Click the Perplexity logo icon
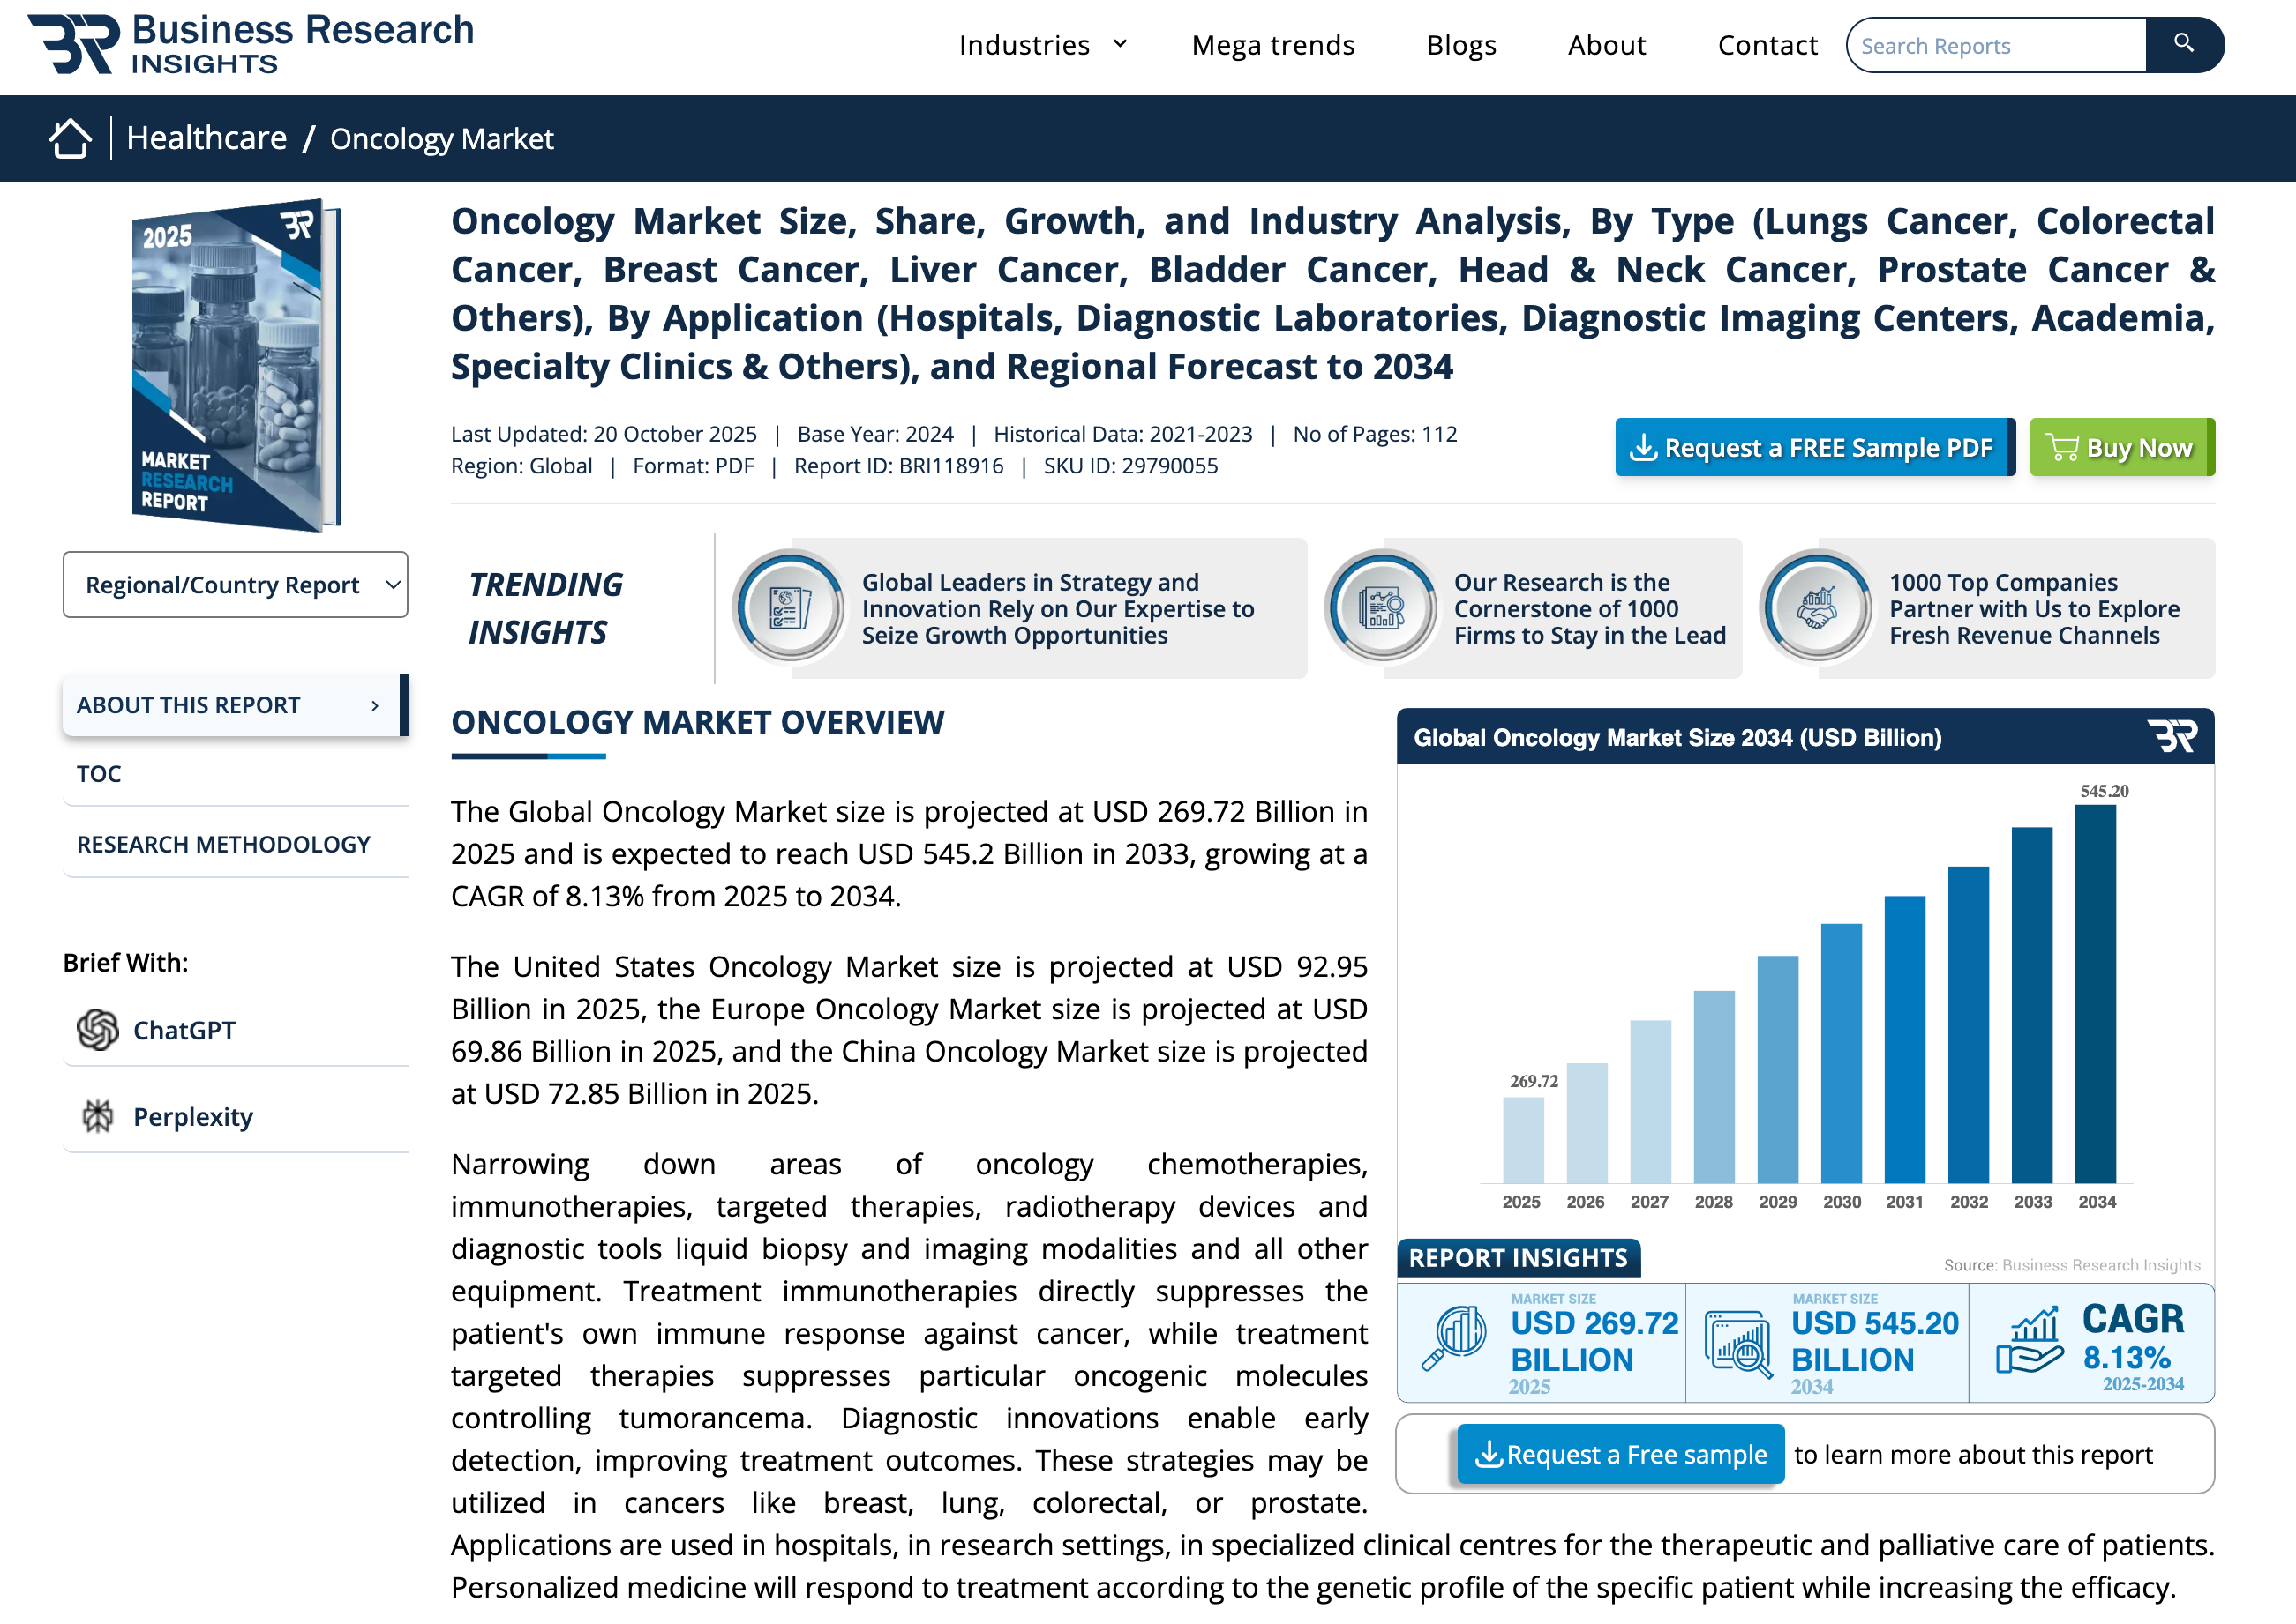The height and width of the screenshot is (1624, 2296). tap(97, 1116)
